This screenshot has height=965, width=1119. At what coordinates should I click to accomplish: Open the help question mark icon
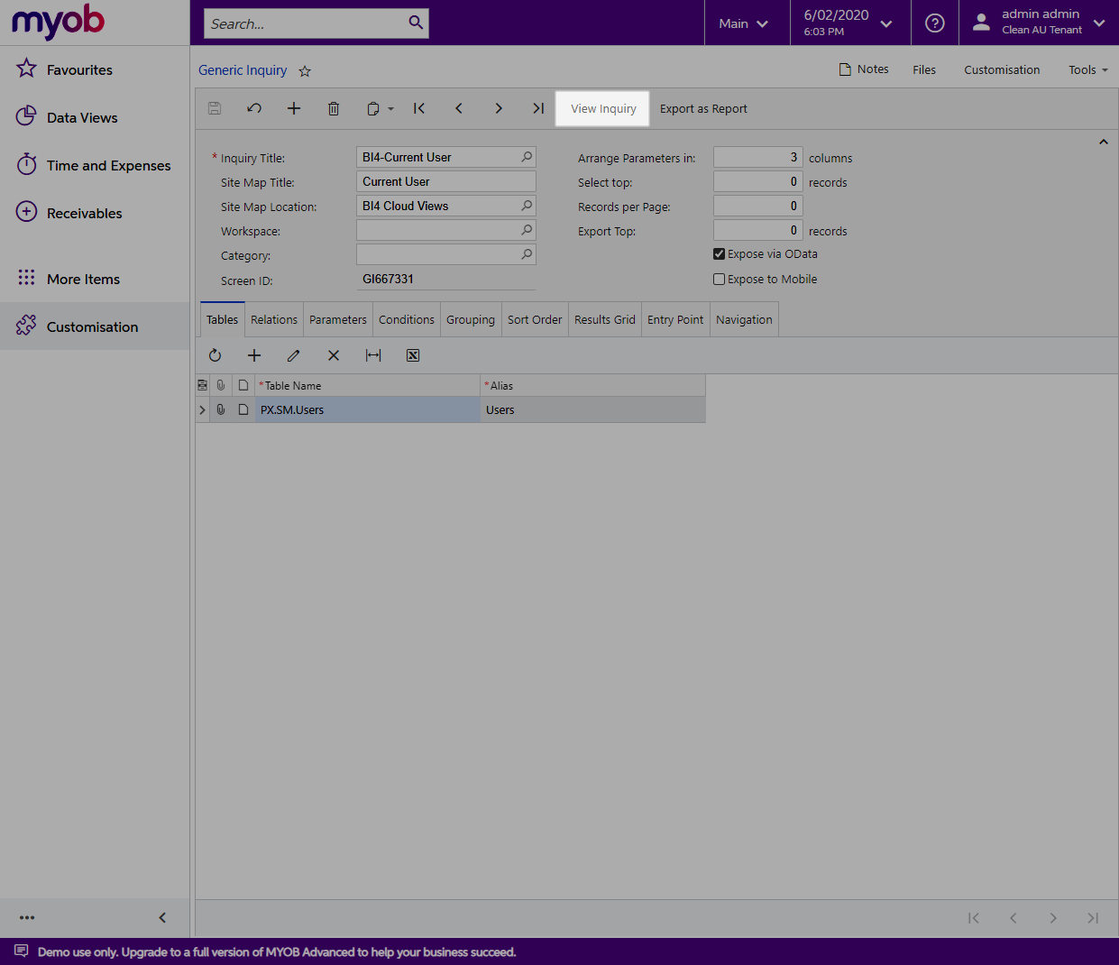tap(935, 23)
